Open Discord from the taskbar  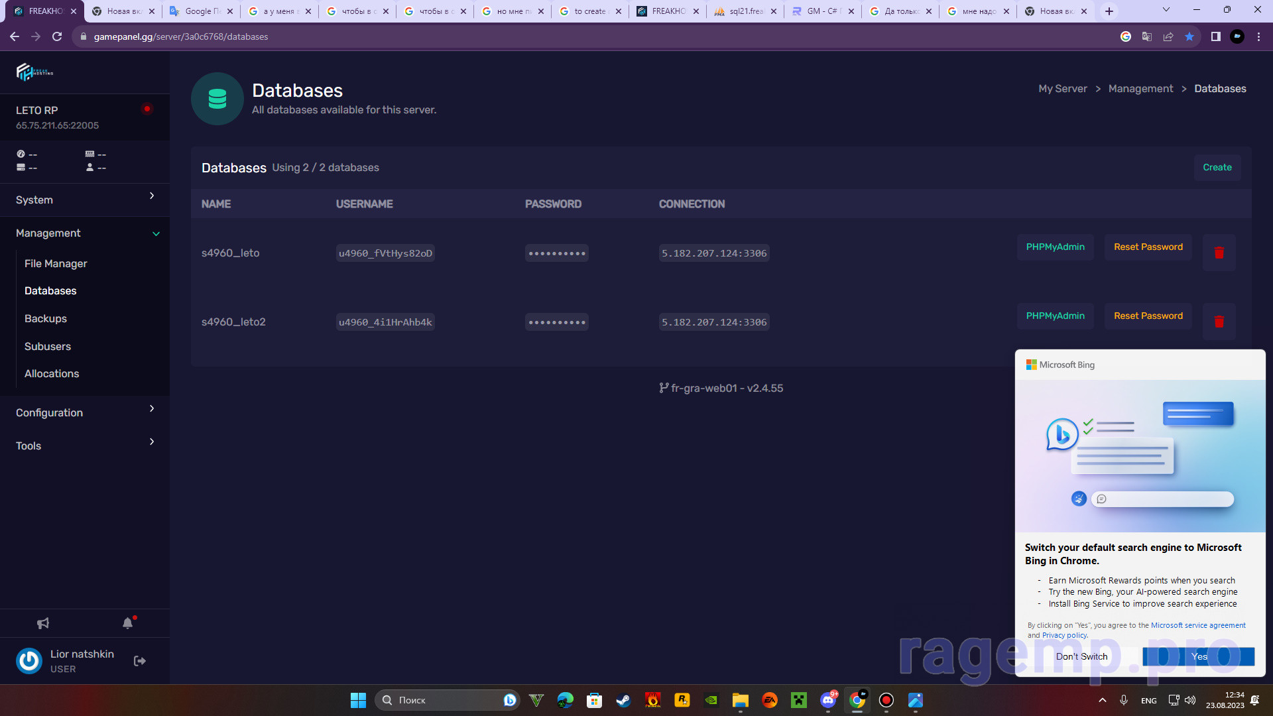point(829,700)
